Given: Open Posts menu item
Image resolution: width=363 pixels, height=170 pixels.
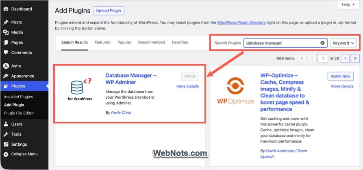Looking at the screenshot, I should point(16,22).
